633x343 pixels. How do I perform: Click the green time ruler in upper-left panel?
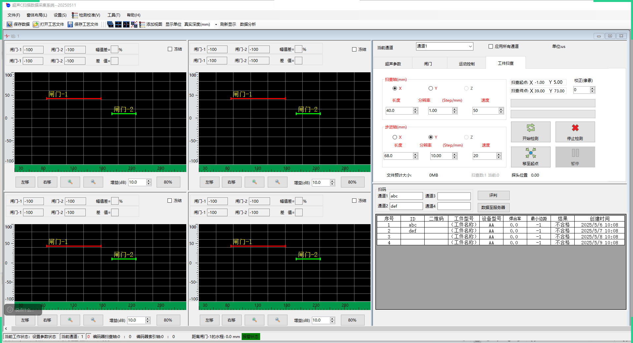(100, 168)
